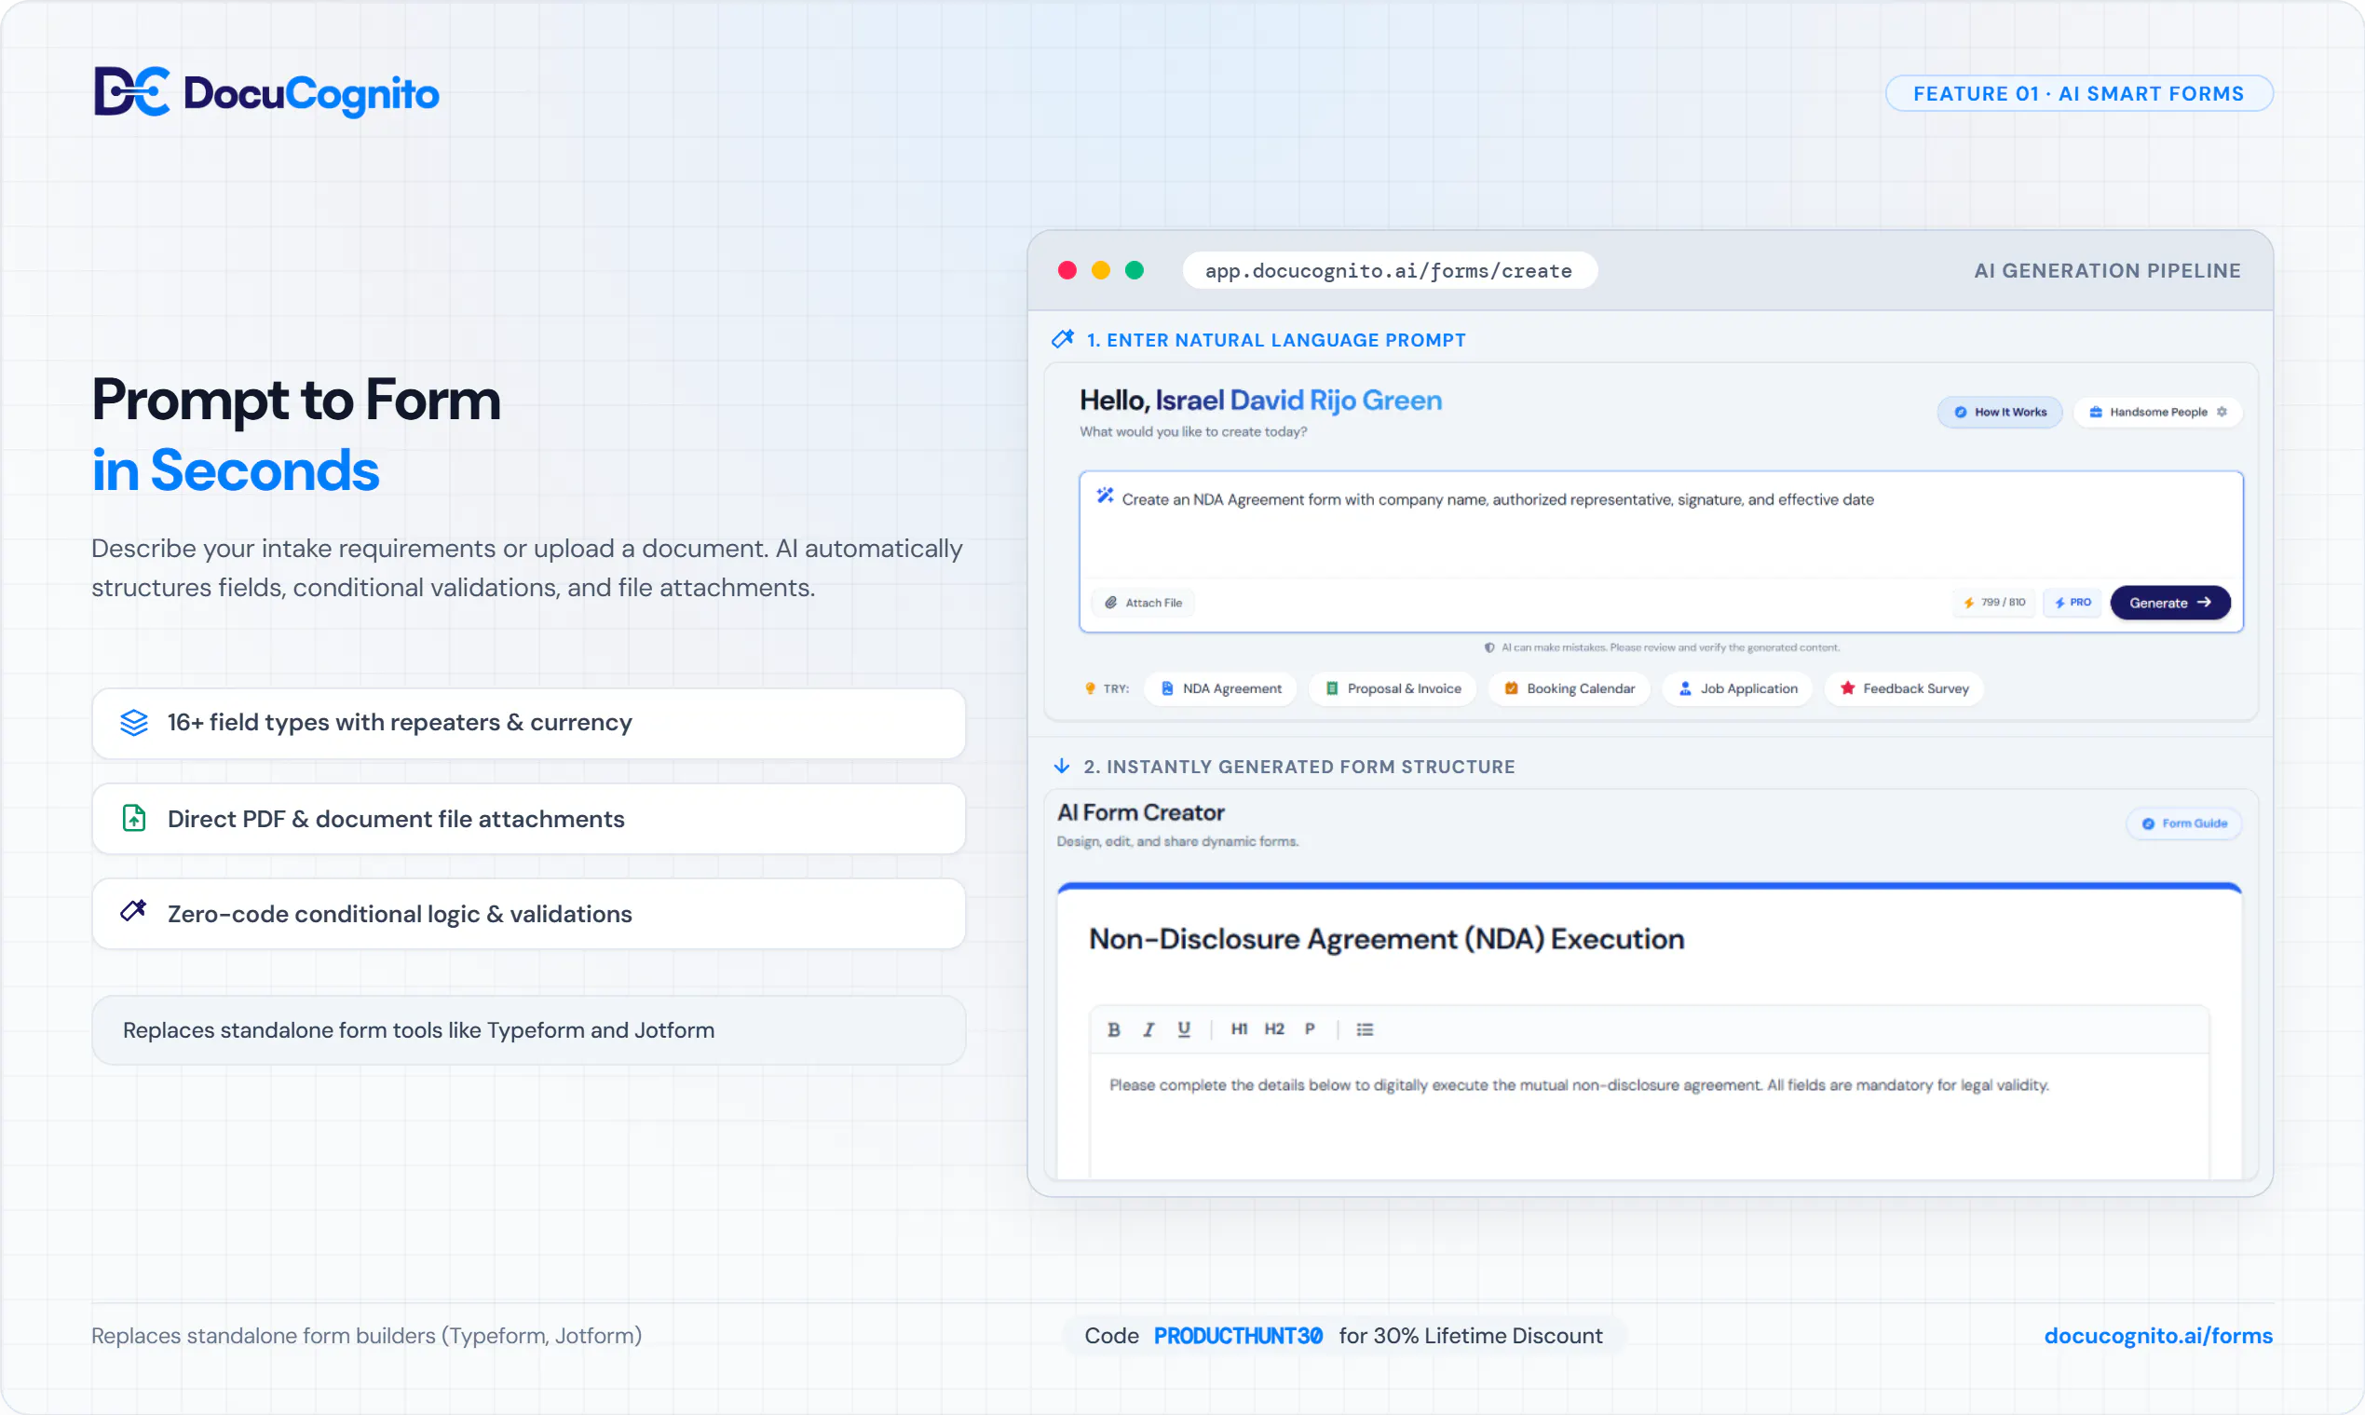This screenshot has height=1415, width=2365.
Task: Click the PRO badge
Action: (2073, 603)
